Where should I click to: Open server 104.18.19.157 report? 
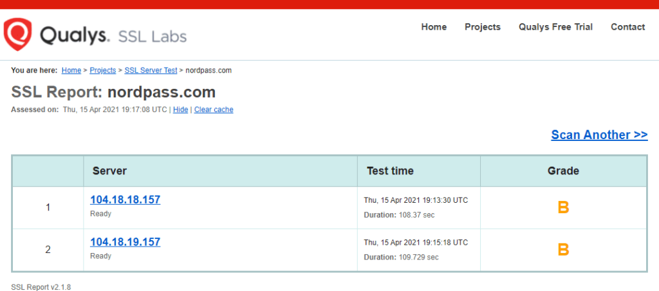pyautogui.click(x=125, y=242)
